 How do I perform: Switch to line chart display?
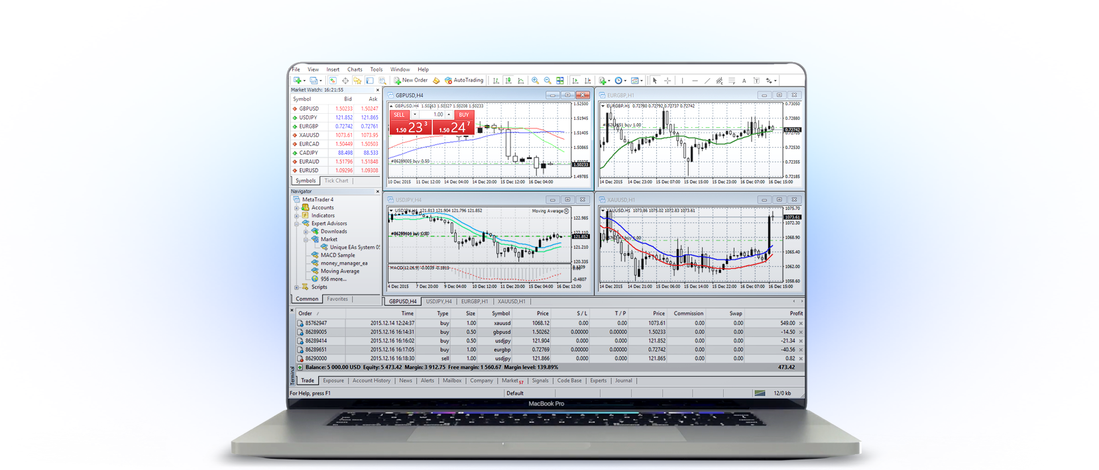(x=521, y=81)
